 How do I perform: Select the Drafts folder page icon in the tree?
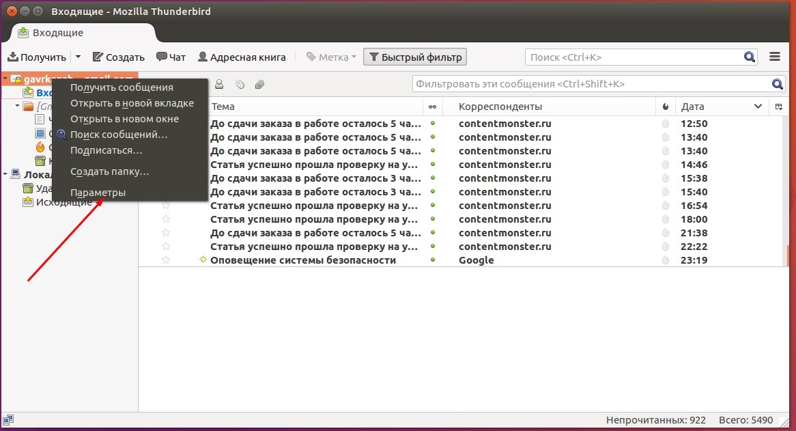point(40,120)
